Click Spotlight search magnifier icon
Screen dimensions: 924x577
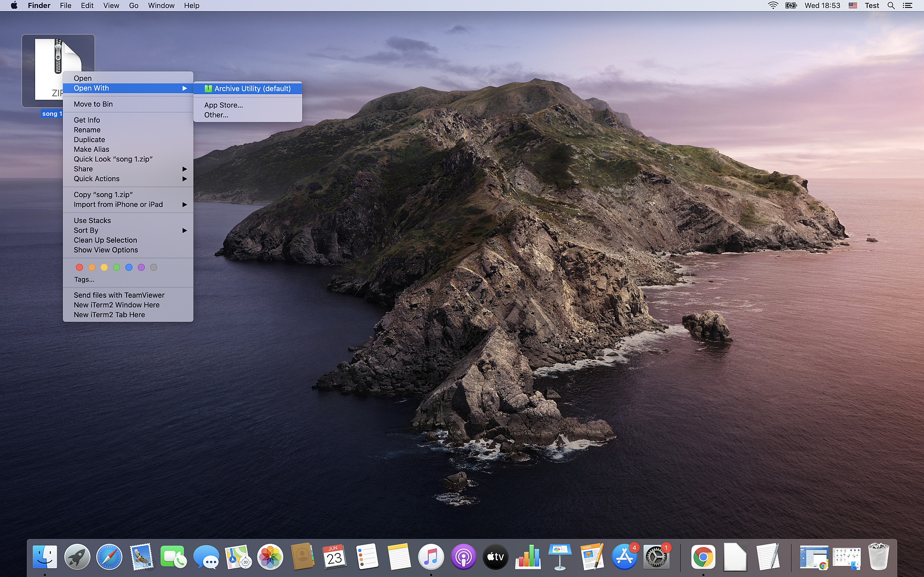[891, 6]
